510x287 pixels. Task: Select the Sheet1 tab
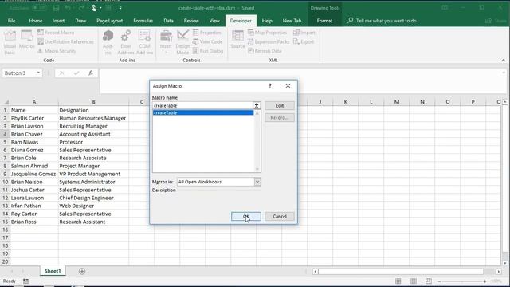point(53,271)
